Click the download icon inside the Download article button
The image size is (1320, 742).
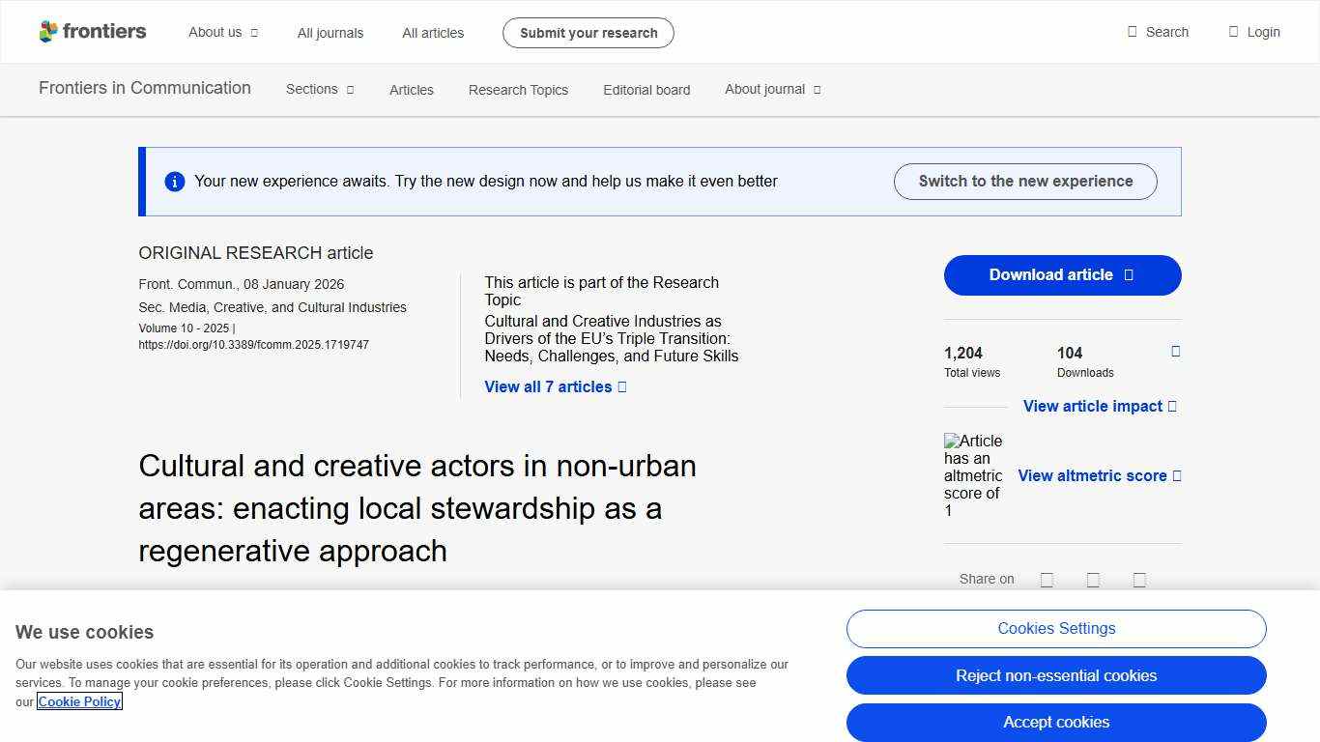coord(1127,274)
